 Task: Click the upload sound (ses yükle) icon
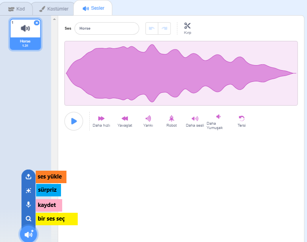pyautogui.click(x=28, y=177)
